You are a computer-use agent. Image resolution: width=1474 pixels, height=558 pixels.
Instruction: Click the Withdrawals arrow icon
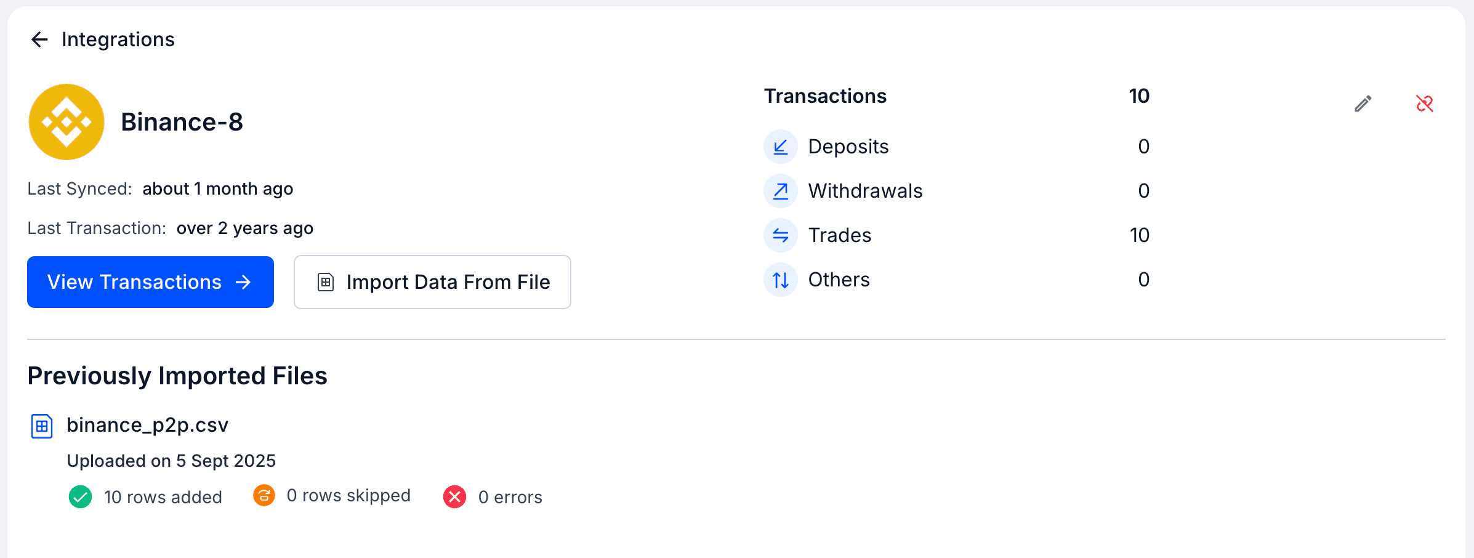click(x=779, y=191)
